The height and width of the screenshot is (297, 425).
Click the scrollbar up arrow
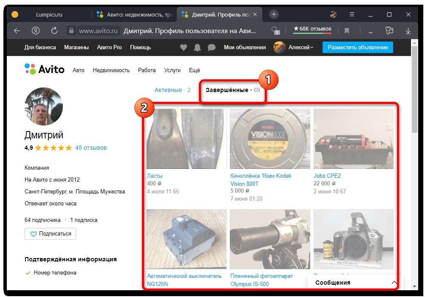pos(414,42)
